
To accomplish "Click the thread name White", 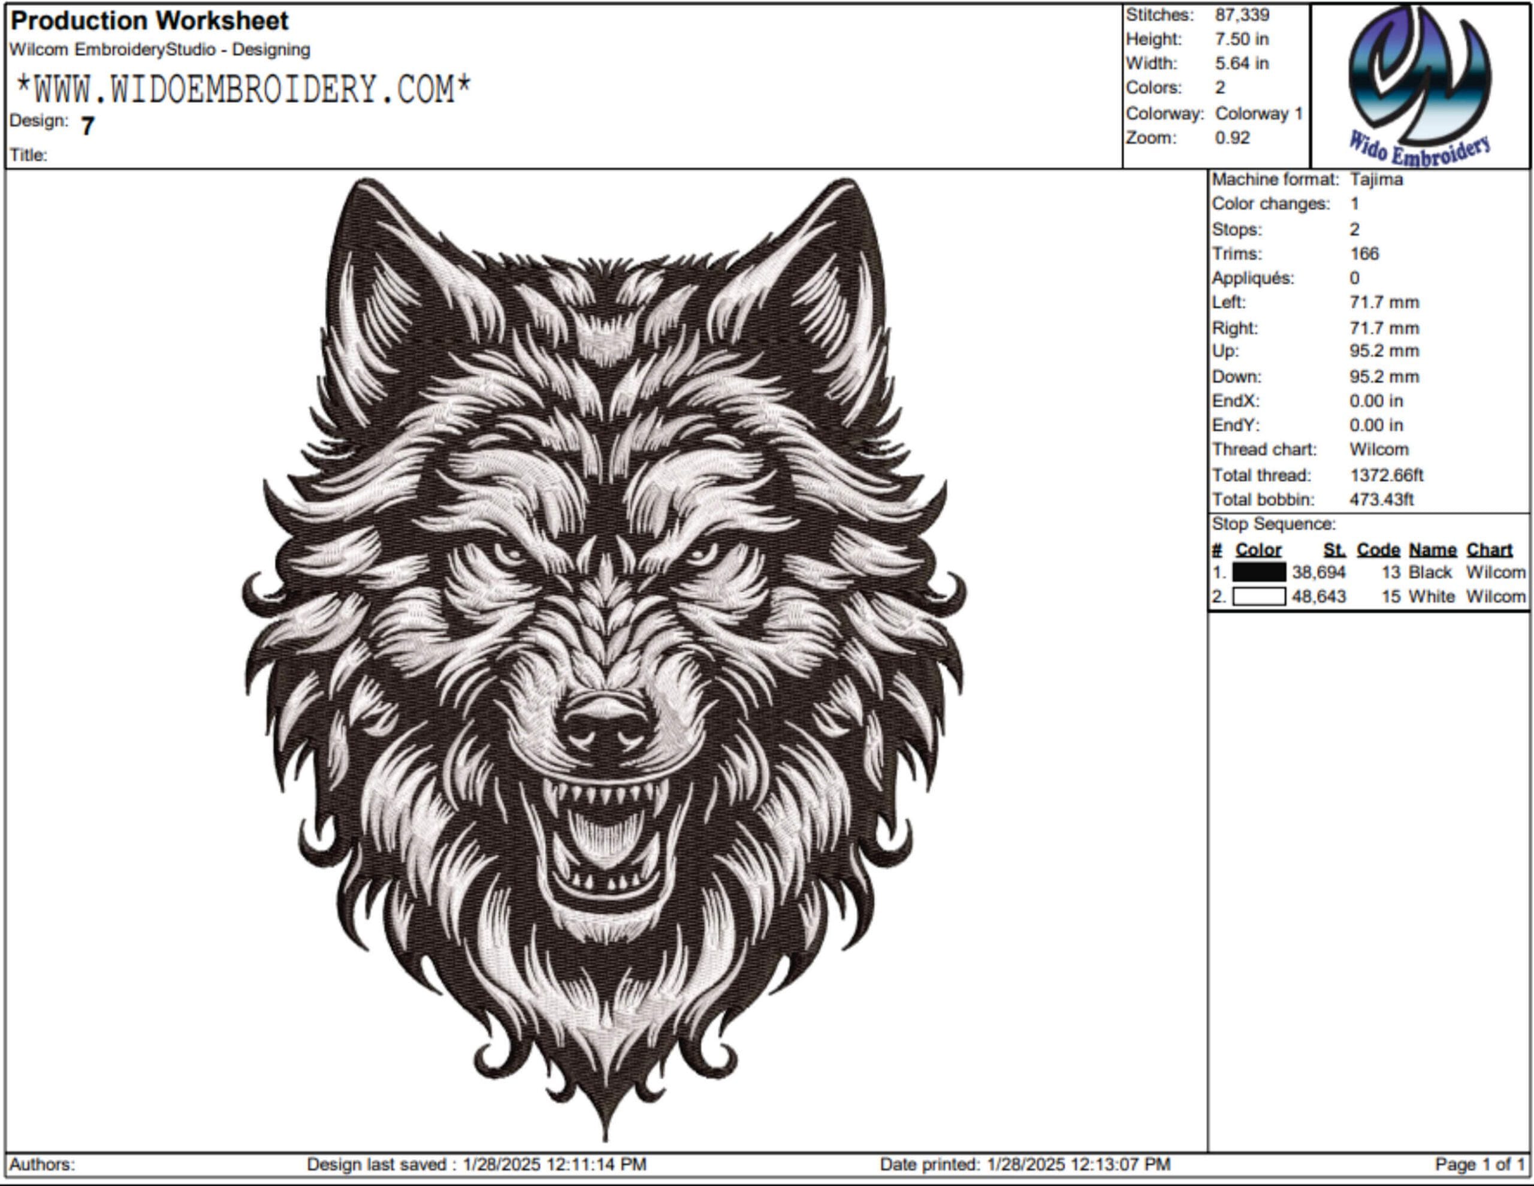I will coord(1432,596).
